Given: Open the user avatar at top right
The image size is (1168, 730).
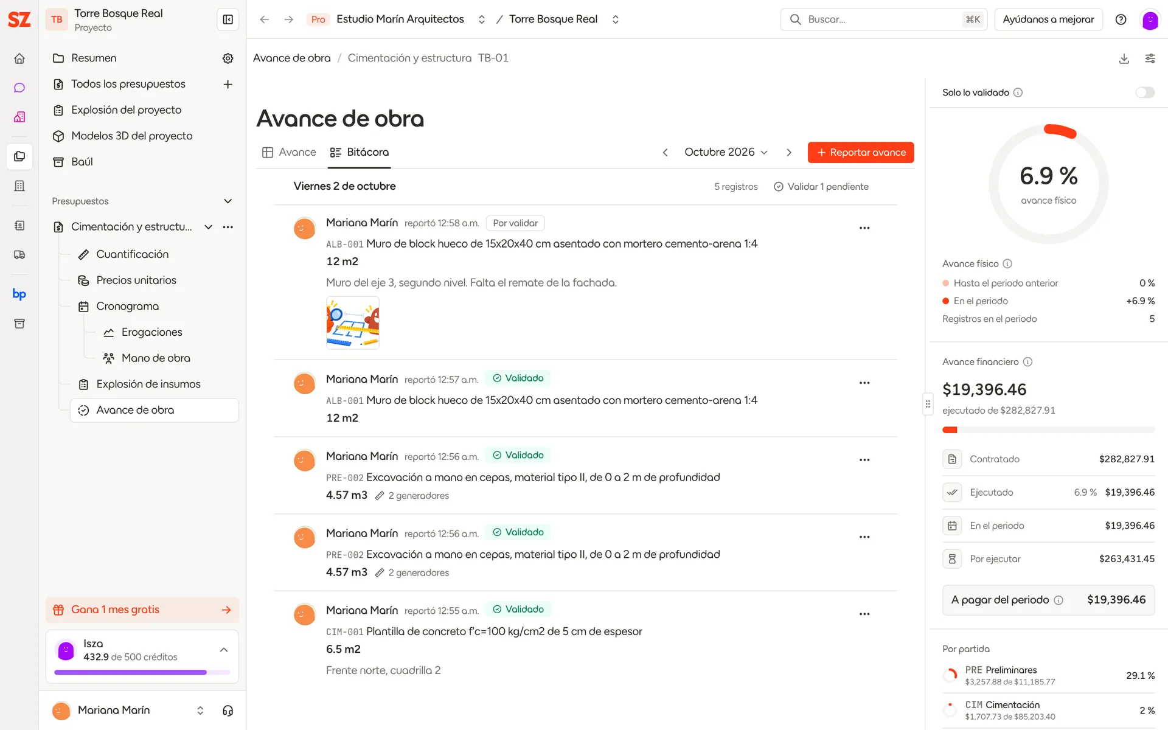Looking at the screenshot, I should [x=1150, y=19].
